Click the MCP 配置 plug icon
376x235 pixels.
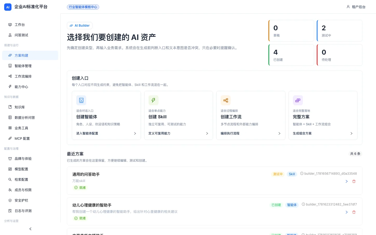10,138
